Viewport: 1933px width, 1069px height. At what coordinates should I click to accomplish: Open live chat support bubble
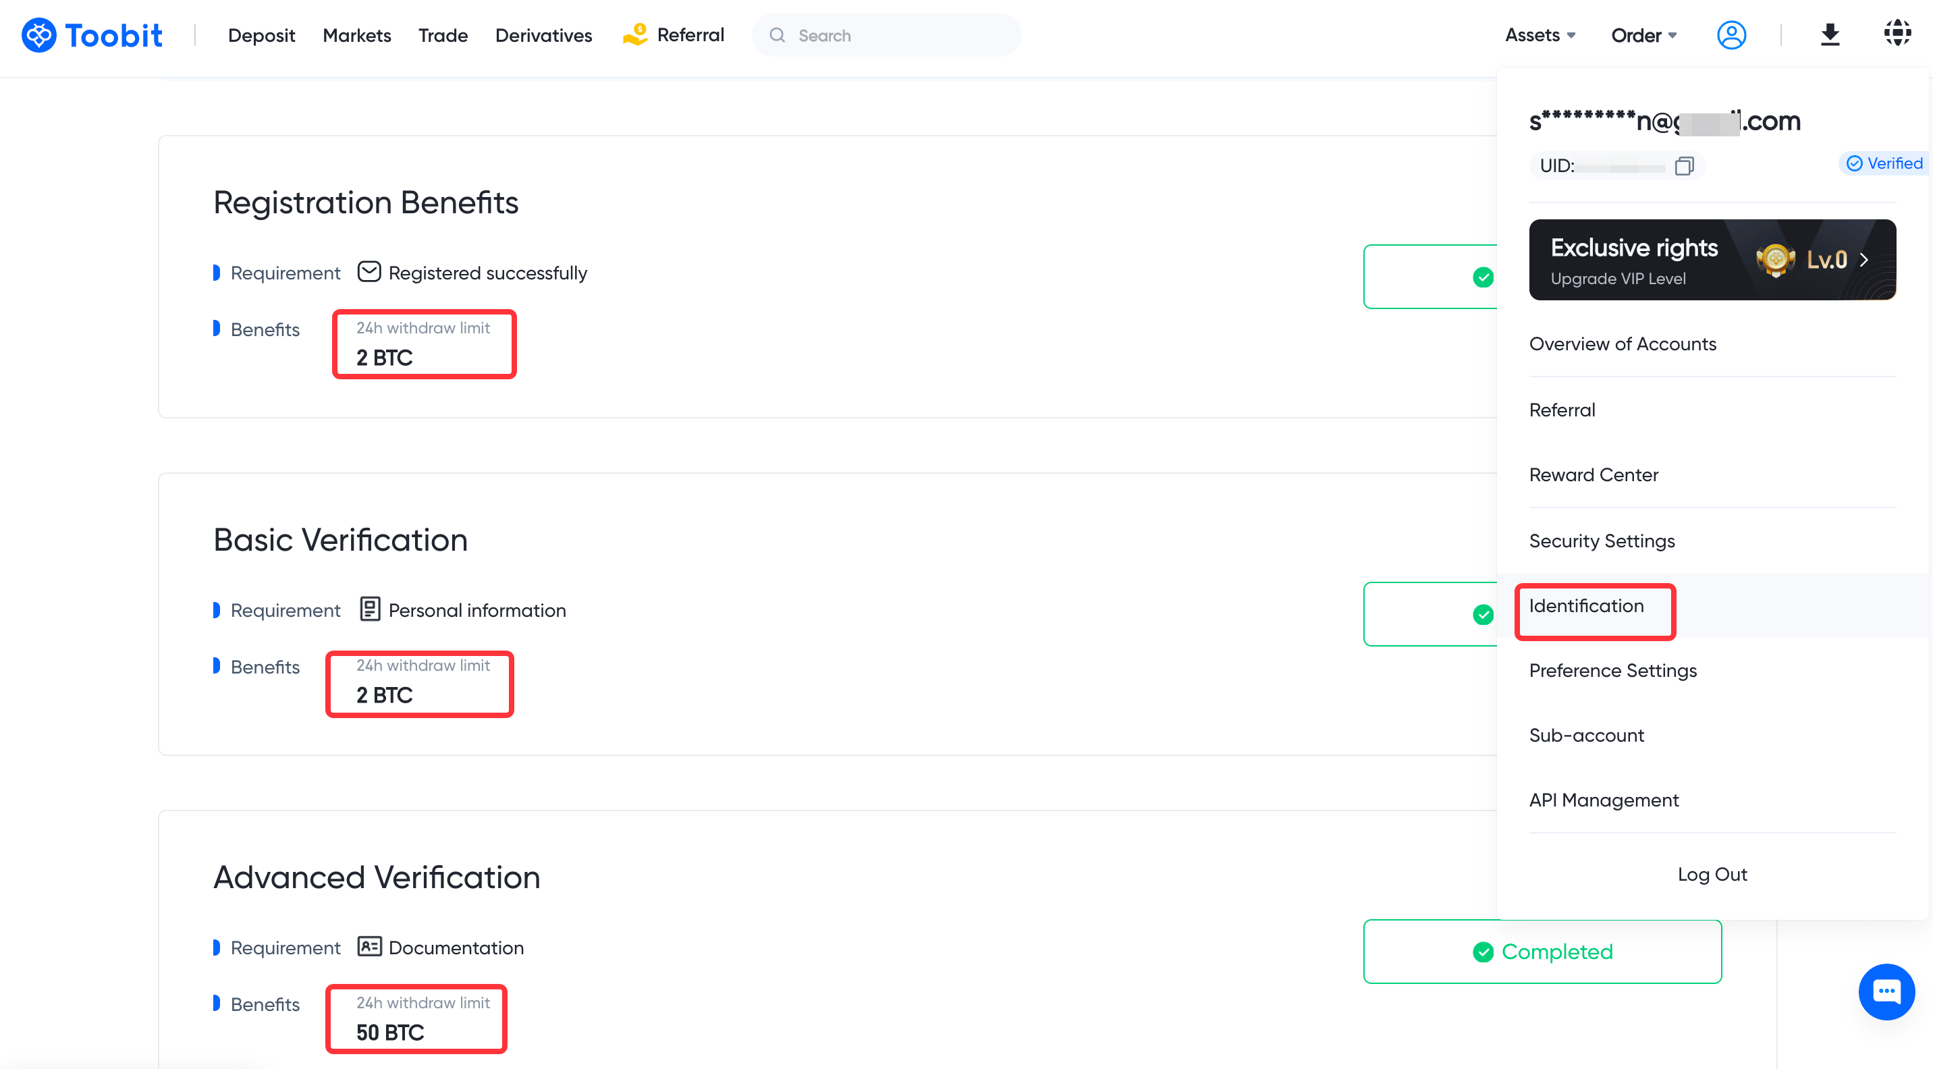point(1888,992)
